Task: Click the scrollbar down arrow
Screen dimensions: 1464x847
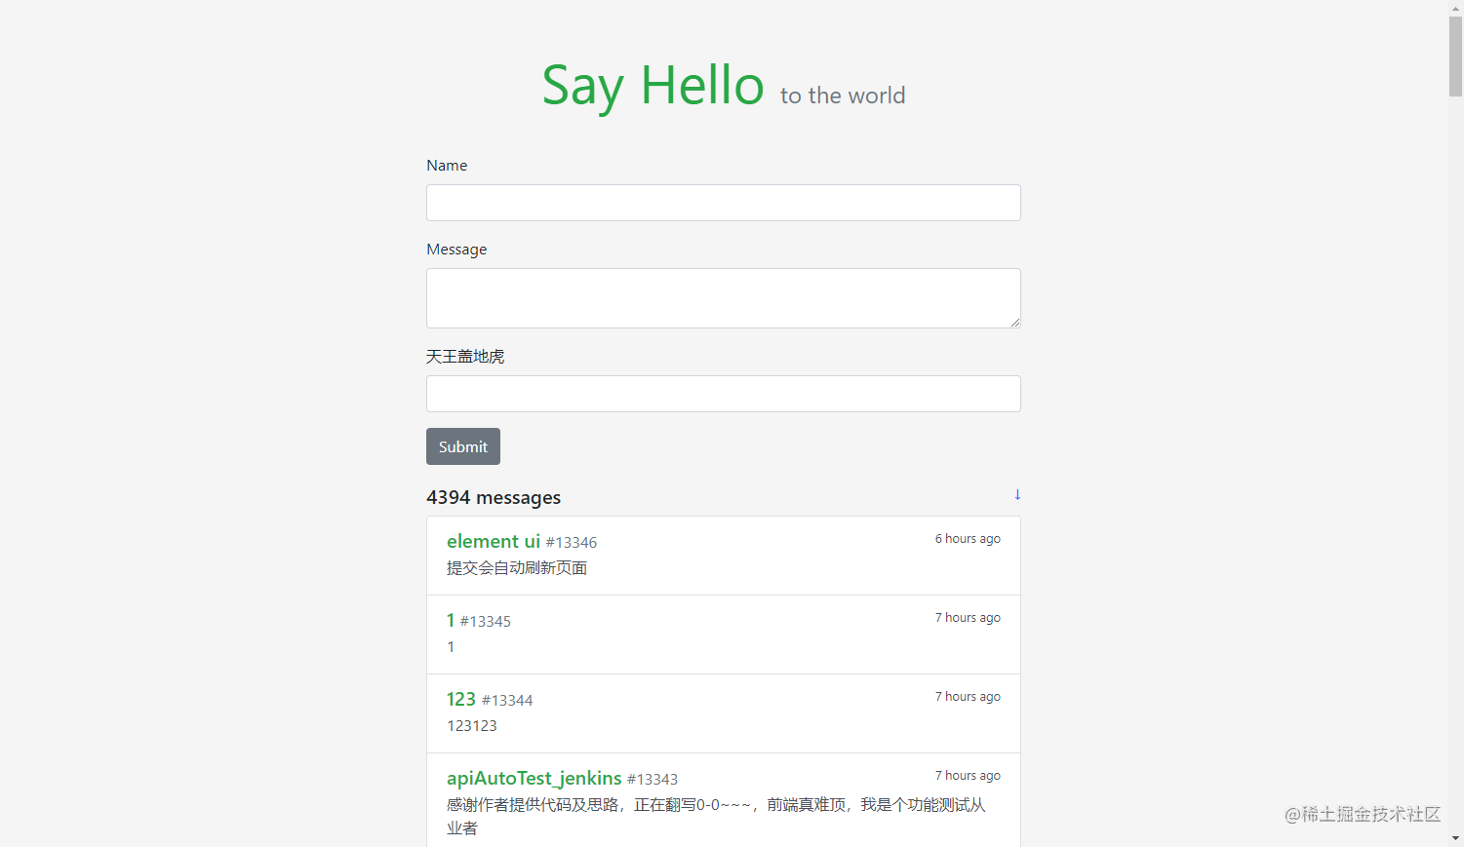Action: tap(1455, 839)
